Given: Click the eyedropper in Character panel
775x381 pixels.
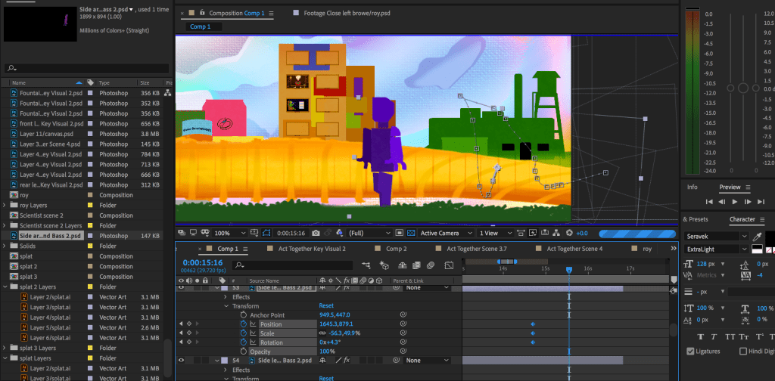Looking at the screenshot, I should [x=757, y=237].
